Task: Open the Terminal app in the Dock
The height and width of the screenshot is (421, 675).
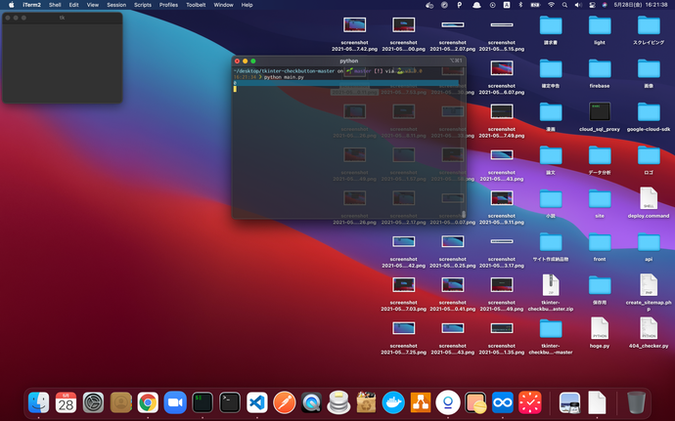Action: point(230,403)
